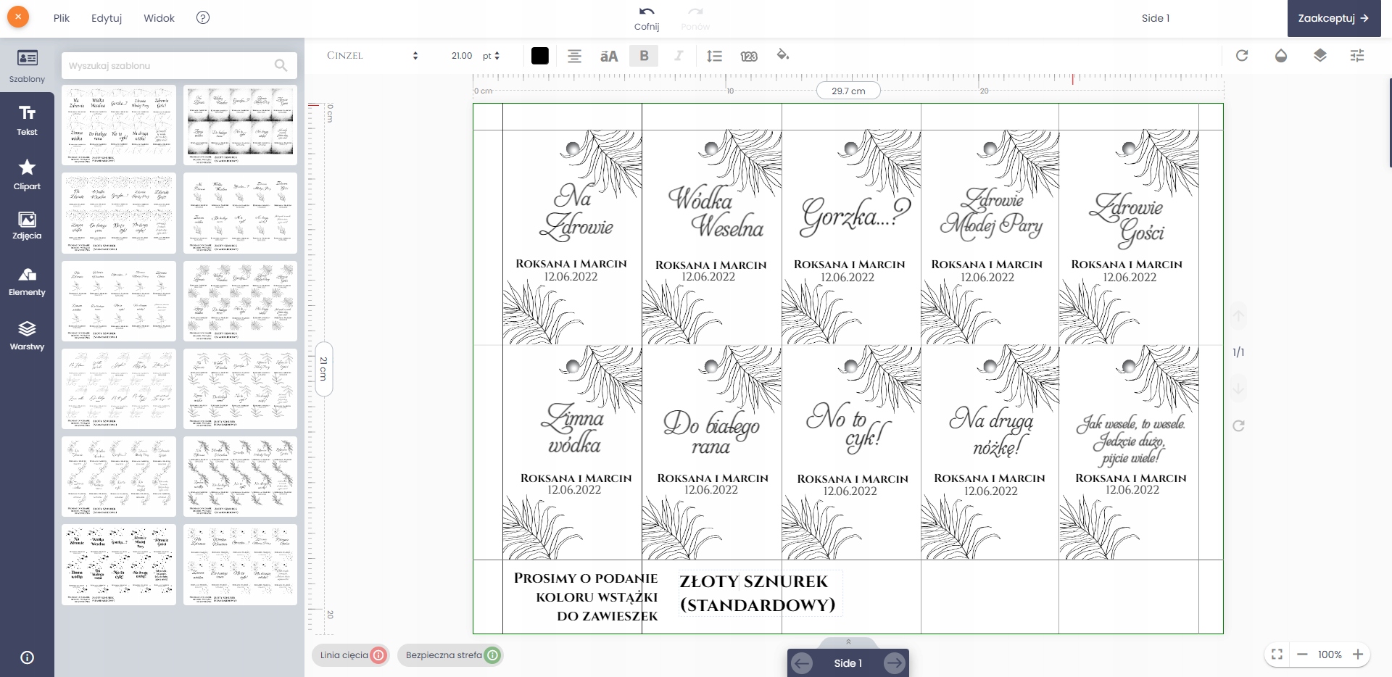Click the line spacing icon
The image size is (1392, 677).
coord(714,56)
